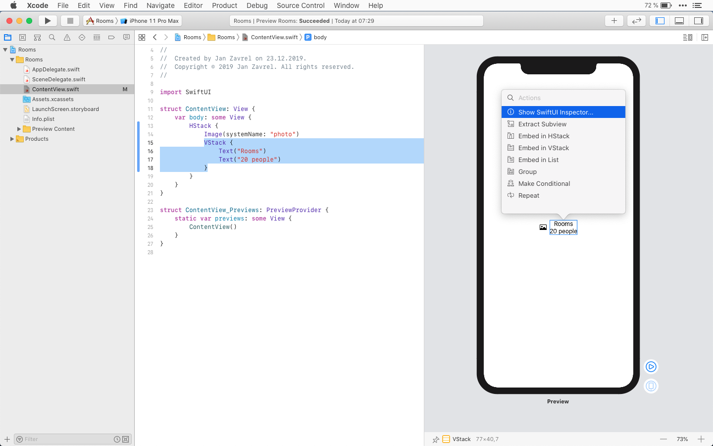Collapse the Rooms project folder

[x=12, y=59]
